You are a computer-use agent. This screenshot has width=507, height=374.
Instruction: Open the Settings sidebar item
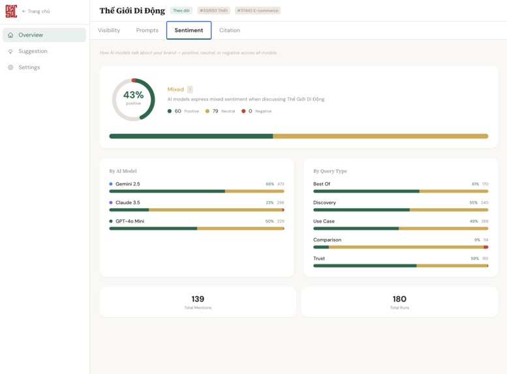tap(44, 67)
